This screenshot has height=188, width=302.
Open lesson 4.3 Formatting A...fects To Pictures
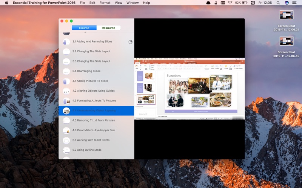96,101
